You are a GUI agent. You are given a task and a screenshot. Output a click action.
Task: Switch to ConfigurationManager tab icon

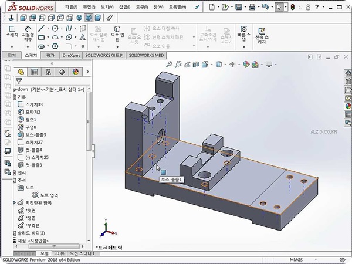pyautogui.click(x=48, y=72)
